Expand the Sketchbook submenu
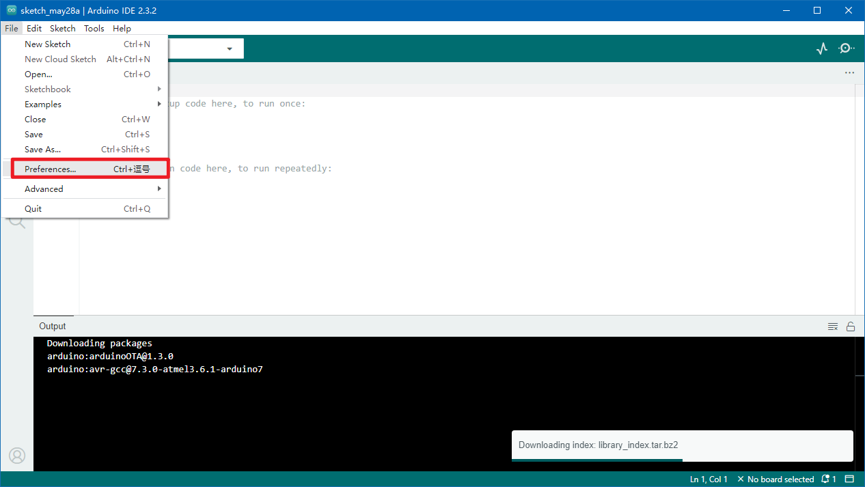Viewport: 865px width, 487px height. (85, 89)
